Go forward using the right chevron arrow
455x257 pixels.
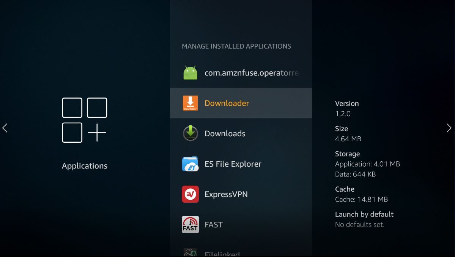[x=449, y=128]
